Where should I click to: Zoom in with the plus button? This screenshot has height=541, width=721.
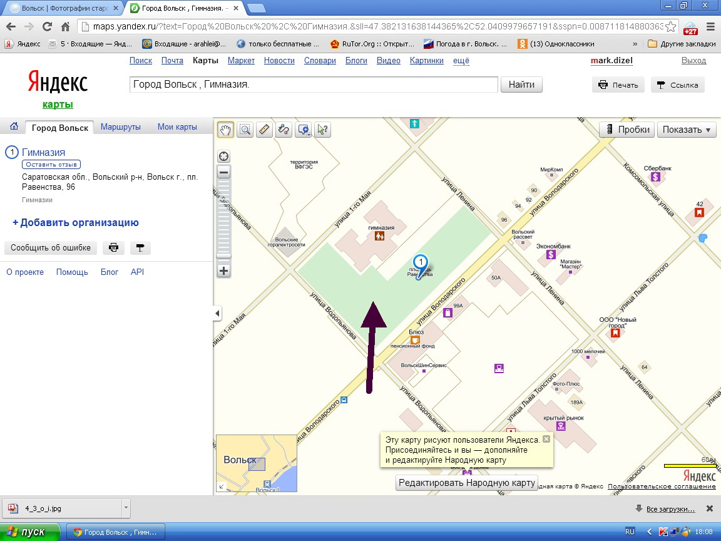223,271
